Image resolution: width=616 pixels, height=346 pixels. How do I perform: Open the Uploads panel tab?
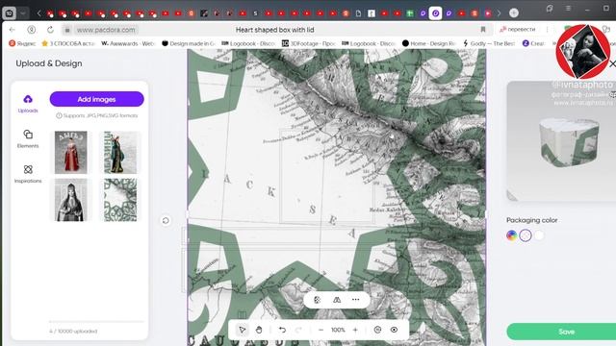[x=28, y=104]
